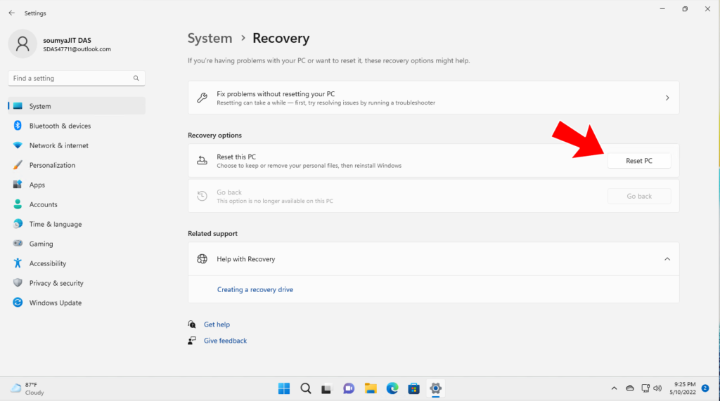Select System in the sidebar
720x401 pixels.
pos(77,106)
